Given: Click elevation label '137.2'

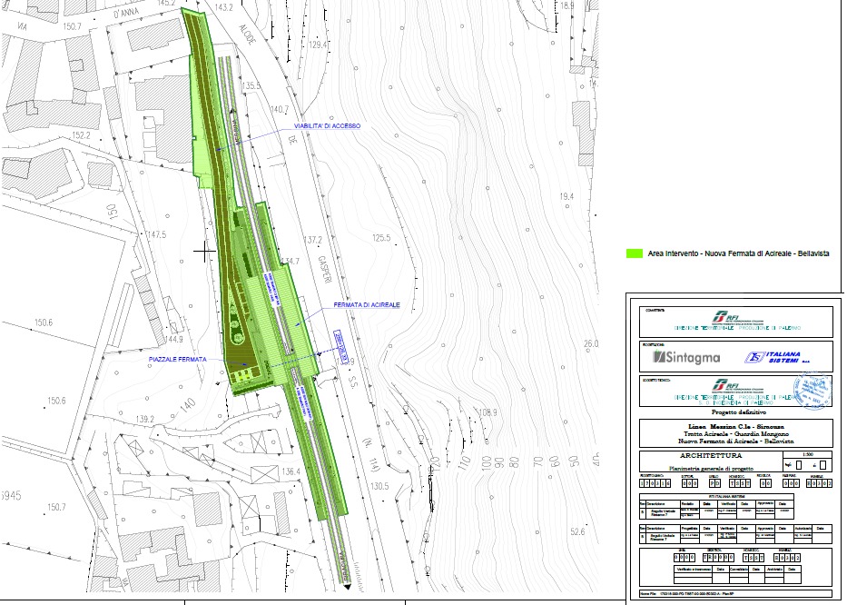Looking at the screenshot, I should click(x=313, y=240).
